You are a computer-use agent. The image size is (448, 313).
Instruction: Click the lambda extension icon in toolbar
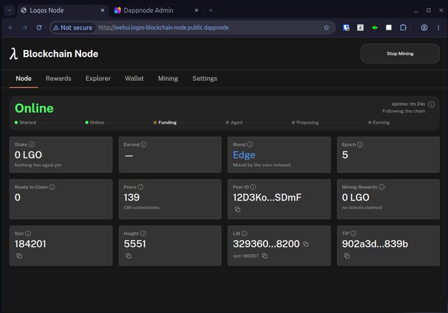360,28
